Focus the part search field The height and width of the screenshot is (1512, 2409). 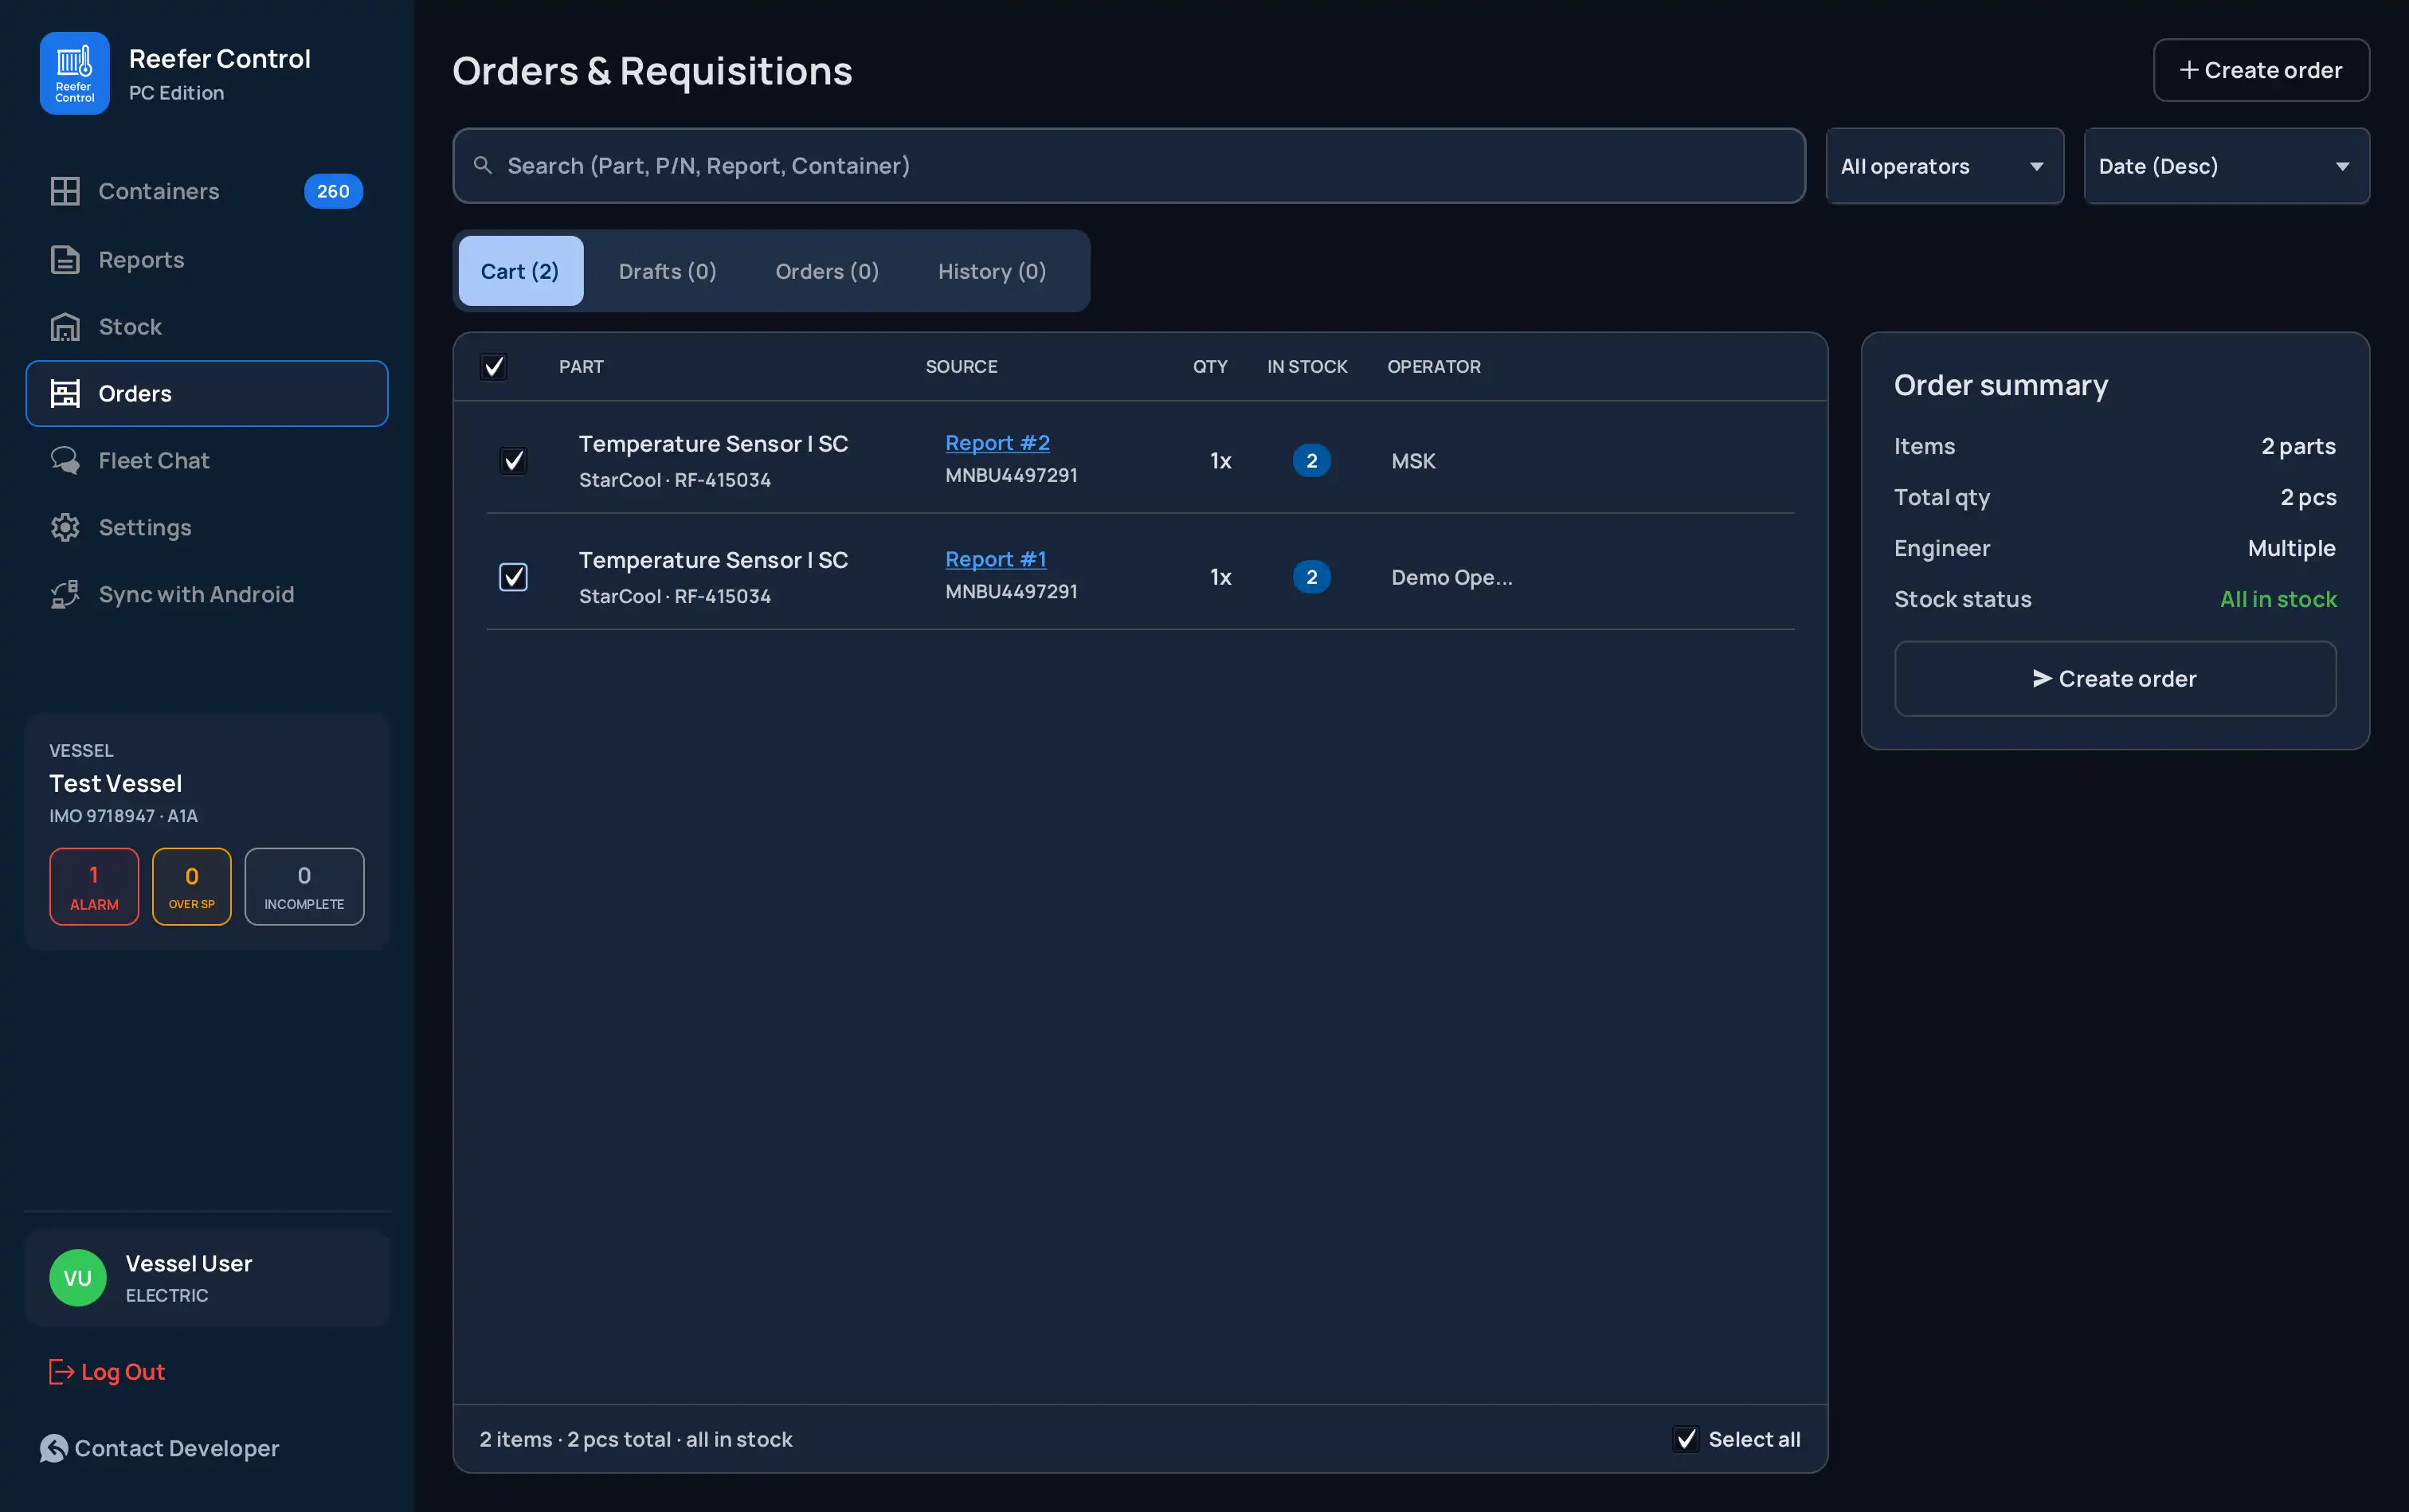[x=1129, y=166]
